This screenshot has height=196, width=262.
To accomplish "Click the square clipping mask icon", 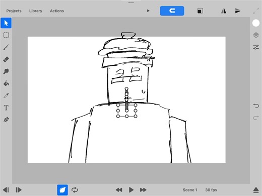I will coord(200,11).
